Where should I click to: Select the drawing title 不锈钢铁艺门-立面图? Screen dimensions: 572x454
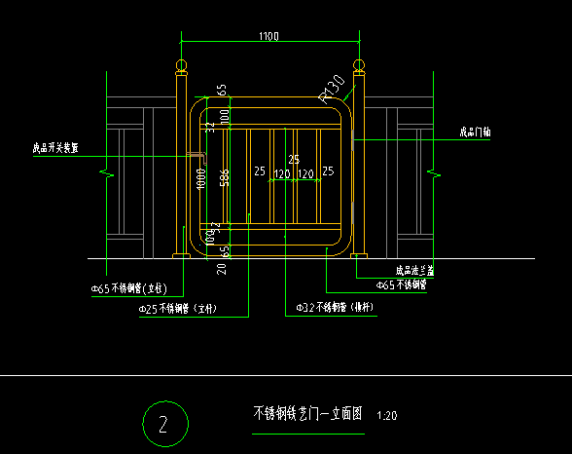[x=307, y=413]
